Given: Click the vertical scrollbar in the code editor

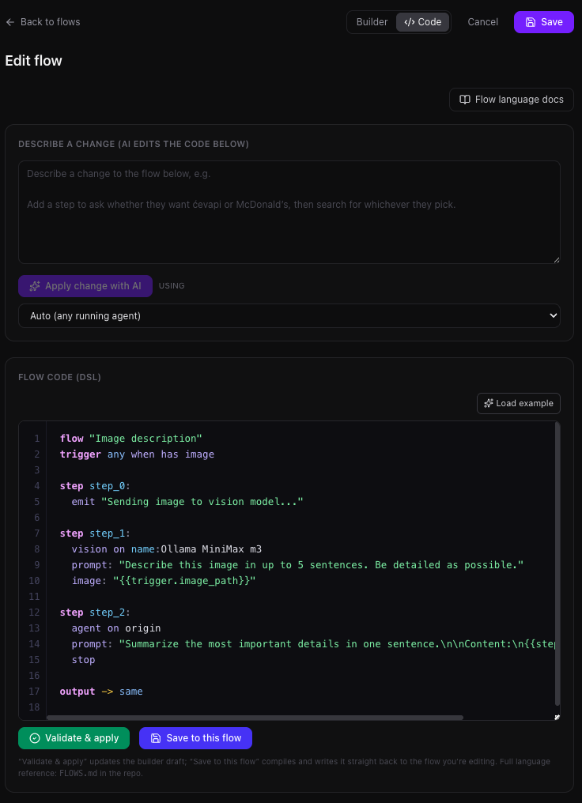Looking at the screenshot, I should [557, 564].
